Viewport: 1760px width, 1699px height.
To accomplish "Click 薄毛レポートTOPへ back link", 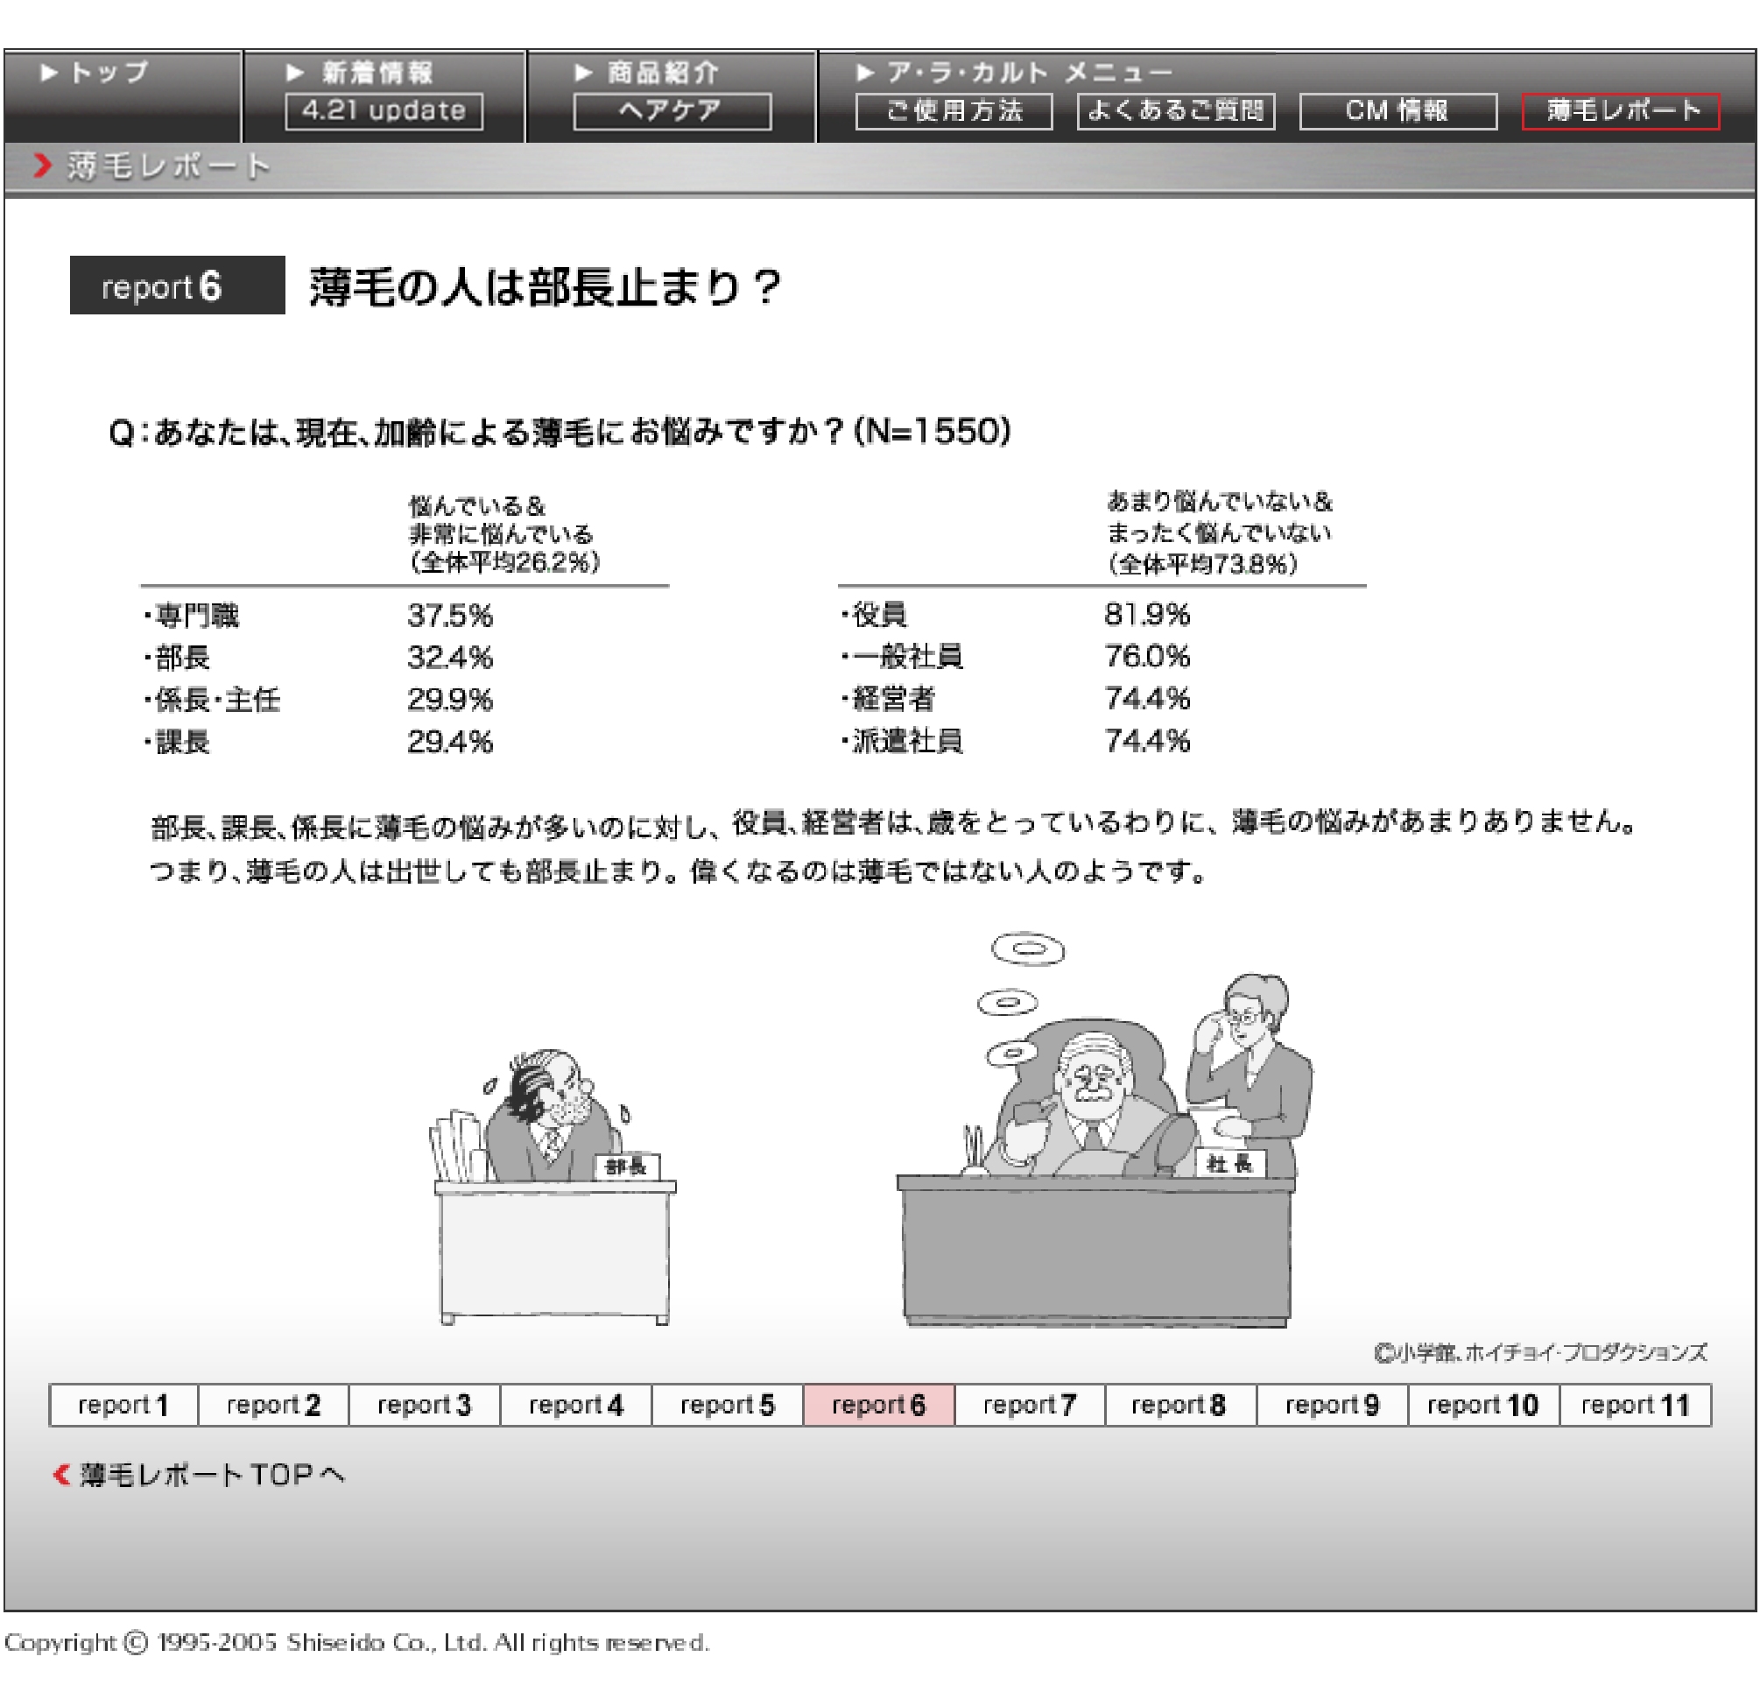I will click(200, 1475).
